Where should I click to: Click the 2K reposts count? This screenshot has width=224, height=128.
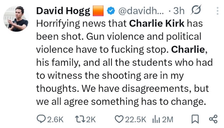point(91,119)
